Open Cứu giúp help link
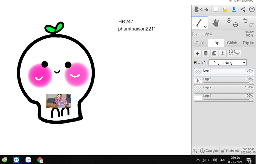 [209, 151]
